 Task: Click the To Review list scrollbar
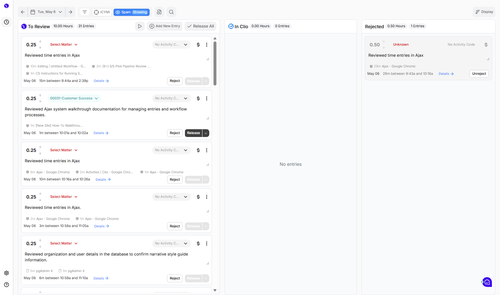click(x=215, y=63)
